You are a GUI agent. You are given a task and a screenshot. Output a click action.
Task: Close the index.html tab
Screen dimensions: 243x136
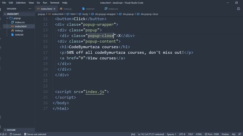tap(54, 9)
